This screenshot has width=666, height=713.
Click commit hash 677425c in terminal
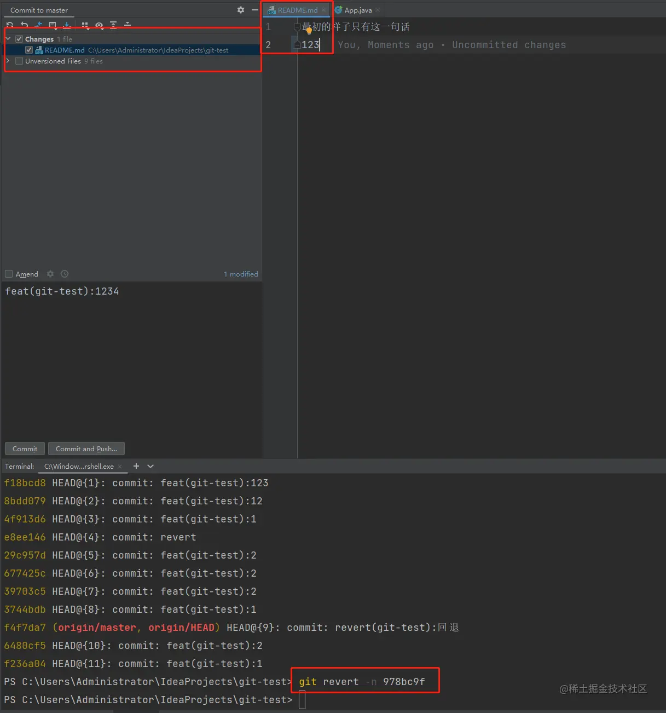coord(25,573)
